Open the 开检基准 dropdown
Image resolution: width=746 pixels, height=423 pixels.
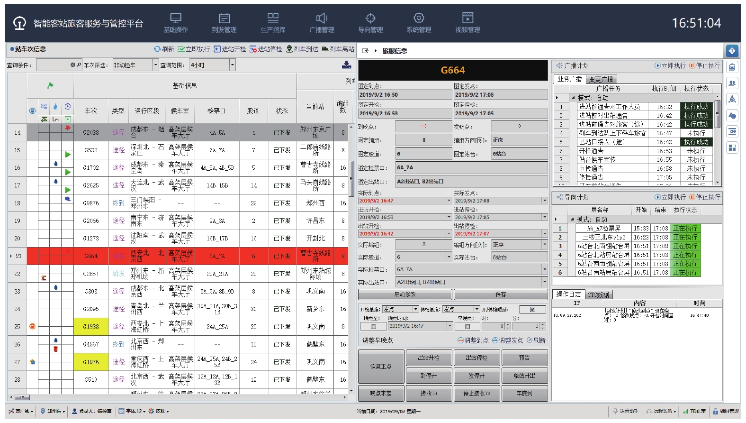pos(416,310)
